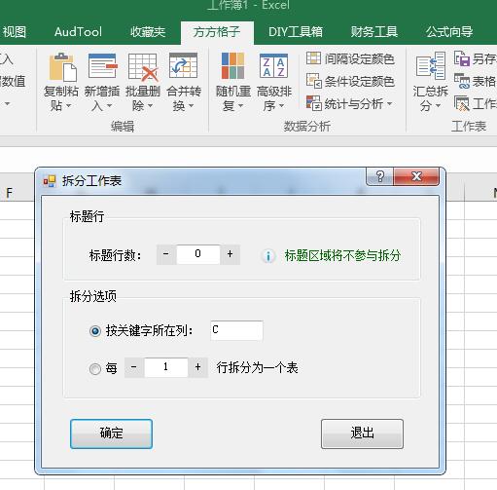Open the 高级排序 dropdown arrow
The height and width of the screenshot is (490, 497).
pos(281,105)
